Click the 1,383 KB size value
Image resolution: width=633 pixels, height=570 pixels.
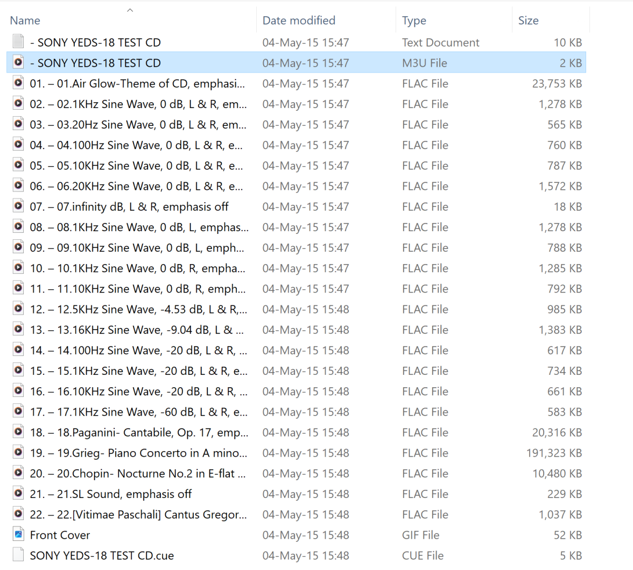pos(560,330)
